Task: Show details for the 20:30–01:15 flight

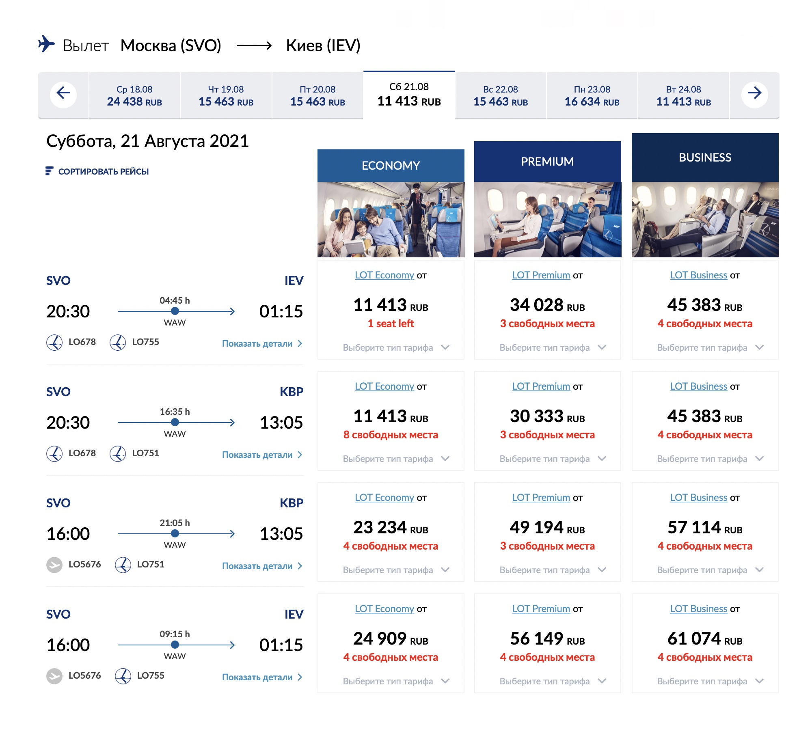Action: point(262,343)
